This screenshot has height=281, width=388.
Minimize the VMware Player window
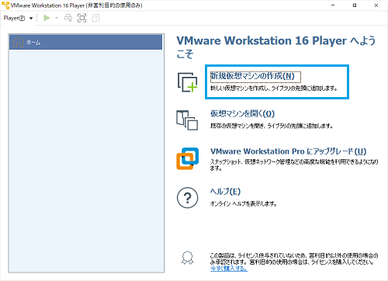point(333,5)
